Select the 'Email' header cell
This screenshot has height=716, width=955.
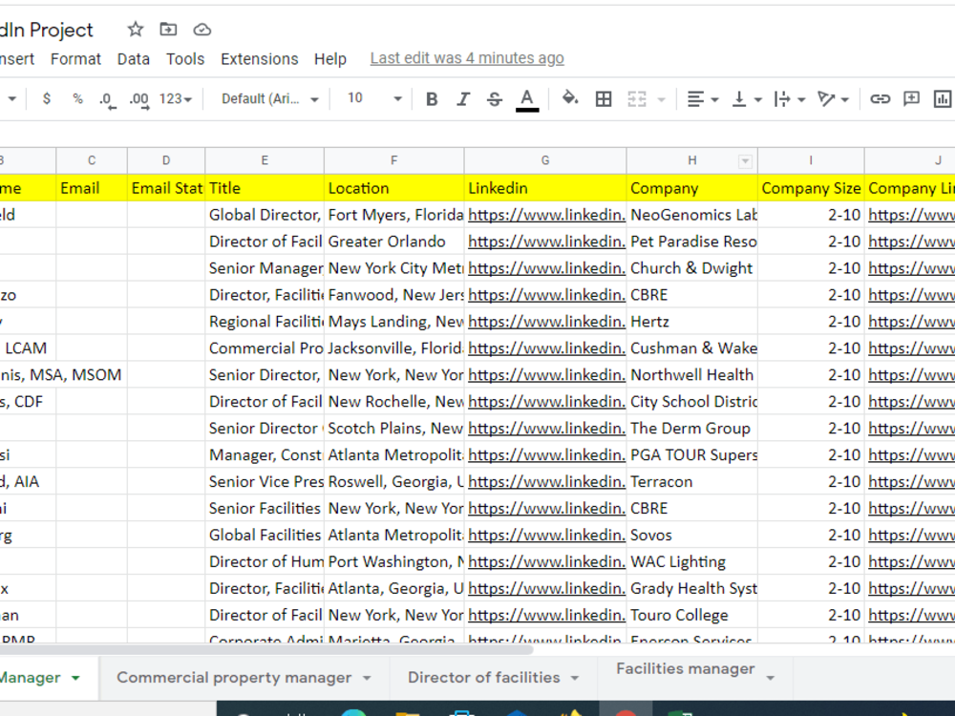[x=92, y=188]
